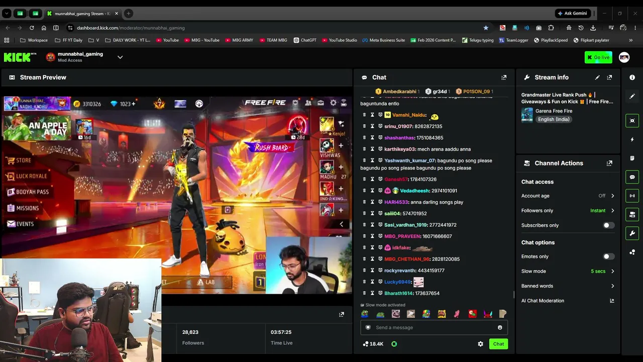Open the YouTube Studio bookmark
Screen dimensions: 643x362
click(x=340, y=40)
